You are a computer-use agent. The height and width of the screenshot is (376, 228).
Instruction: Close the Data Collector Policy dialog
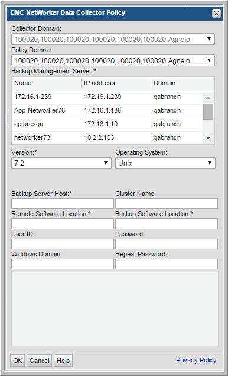(216, 13)
